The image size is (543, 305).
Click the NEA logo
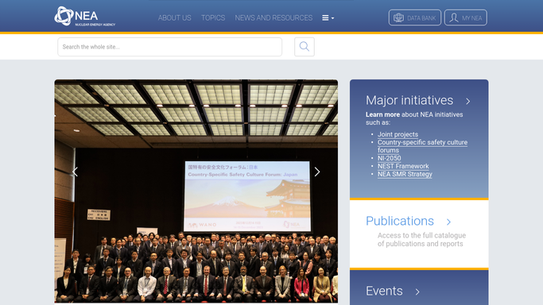click(x=85, y=16)
